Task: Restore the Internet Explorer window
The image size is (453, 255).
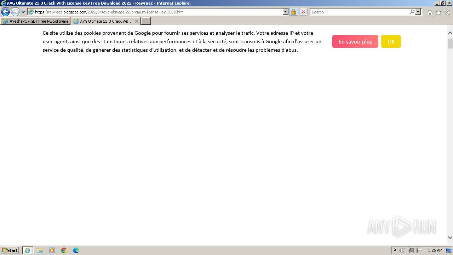Action: click(x=443, y=3)
